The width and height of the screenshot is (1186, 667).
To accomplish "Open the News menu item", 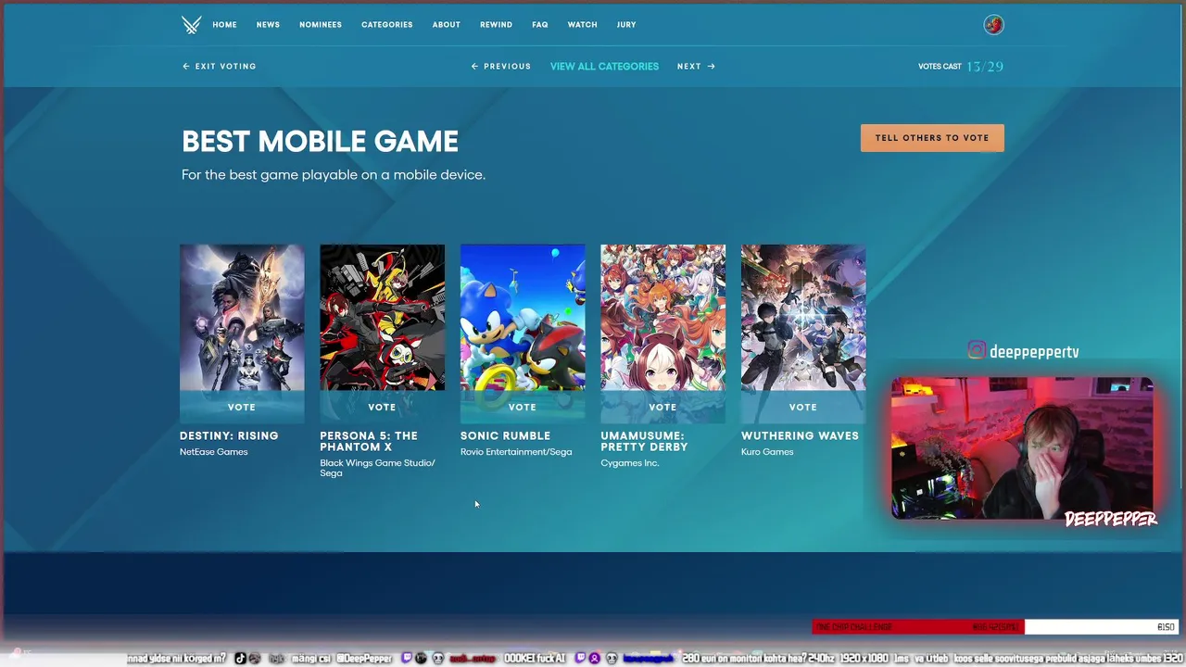I will point(268,25).
